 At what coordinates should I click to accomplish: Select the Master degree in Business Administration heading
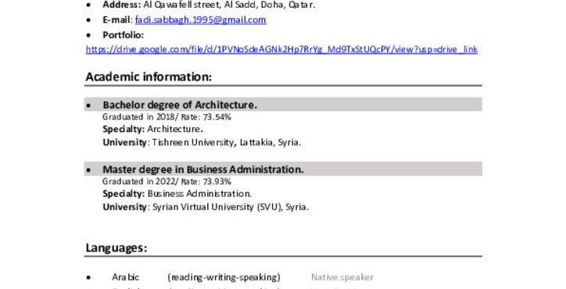[203, 169]
